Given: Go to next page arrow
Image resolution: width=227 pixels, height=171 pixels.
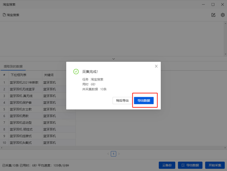Looking at the screenshot, I should click(119, 154).
